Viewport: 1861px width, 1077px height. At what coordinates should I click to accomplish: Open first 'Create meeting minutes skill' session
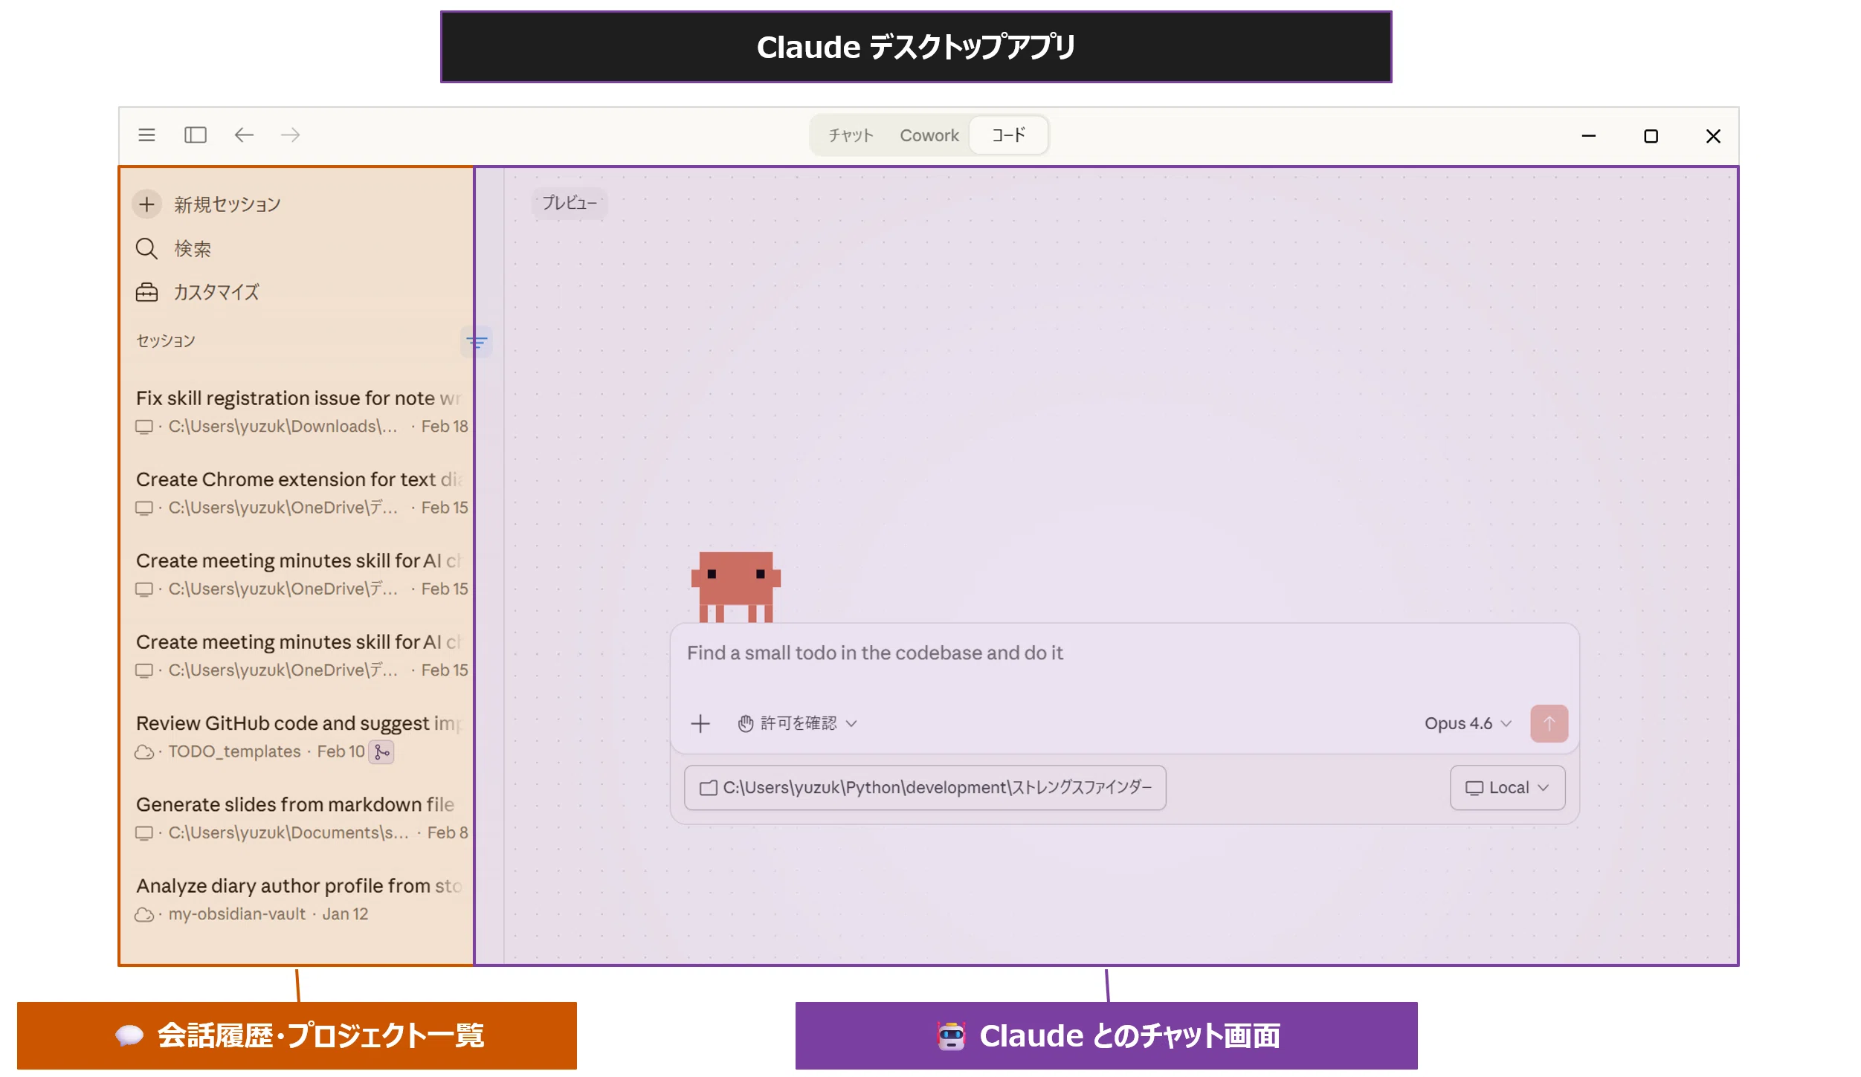coord(301,573)
